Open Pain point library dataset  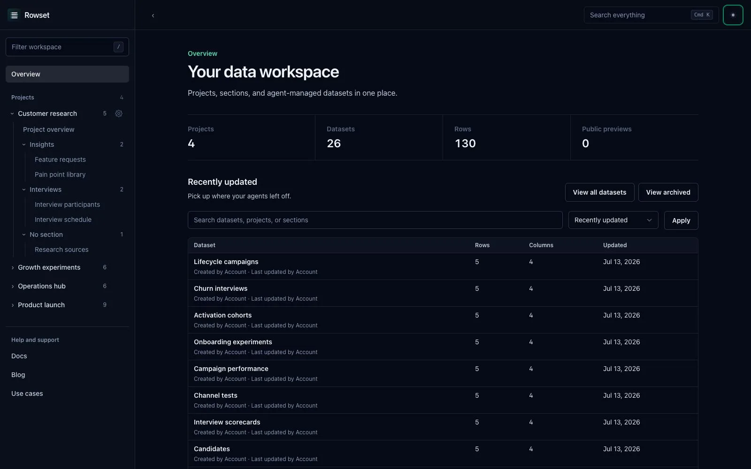(x=60, y=174)
